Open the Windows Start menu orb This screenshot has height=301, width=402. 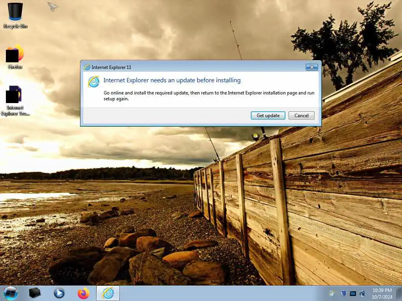coord(11,293)
